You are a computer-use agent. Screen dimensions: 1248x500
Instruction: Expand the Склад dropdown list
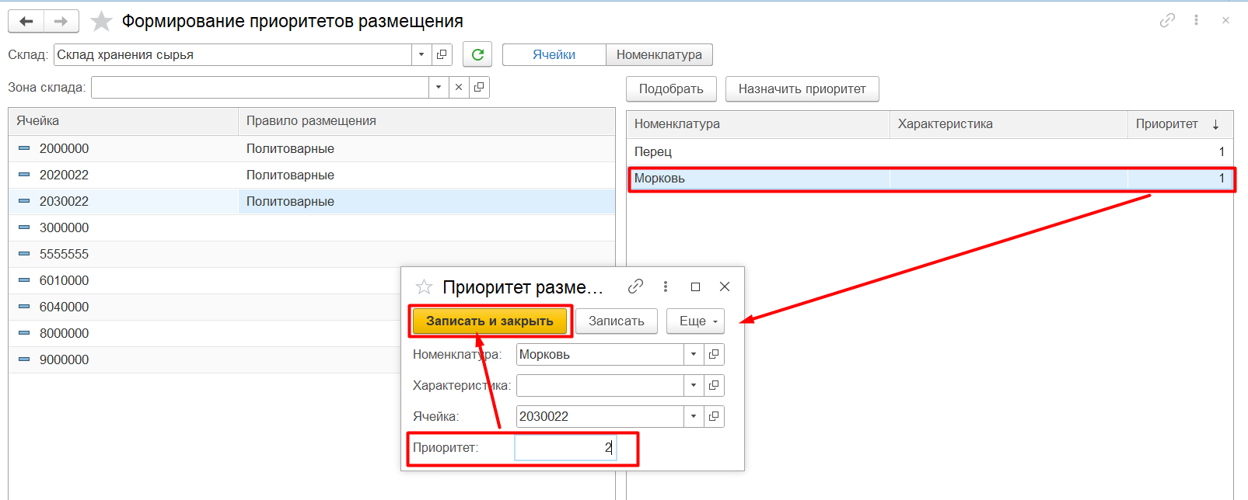(x=421, y=54)
